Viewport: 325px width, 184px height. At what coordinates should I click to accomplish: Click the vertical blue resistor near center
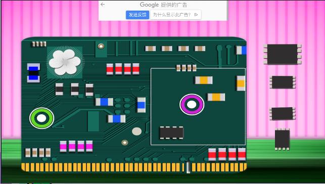[x=142, y=105]
